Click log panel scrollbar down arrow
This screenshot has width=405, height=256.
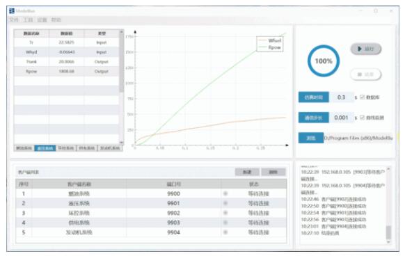coord(388,242)
